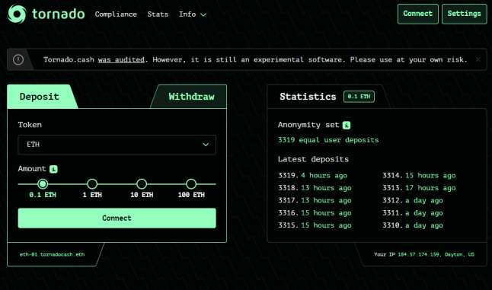Open the ETH token dropdown
The height and width of the screenshot is (290, 492).
117,145
